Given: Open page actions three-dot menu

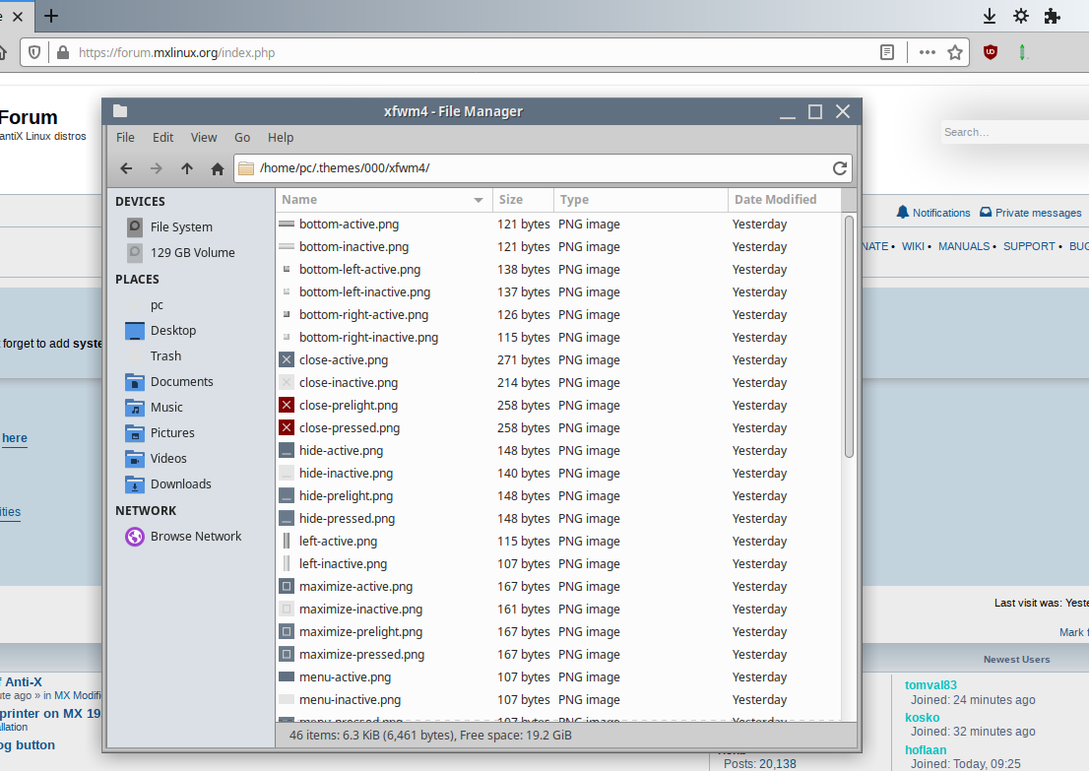Looking at the screenshot, I should point(927,52).
